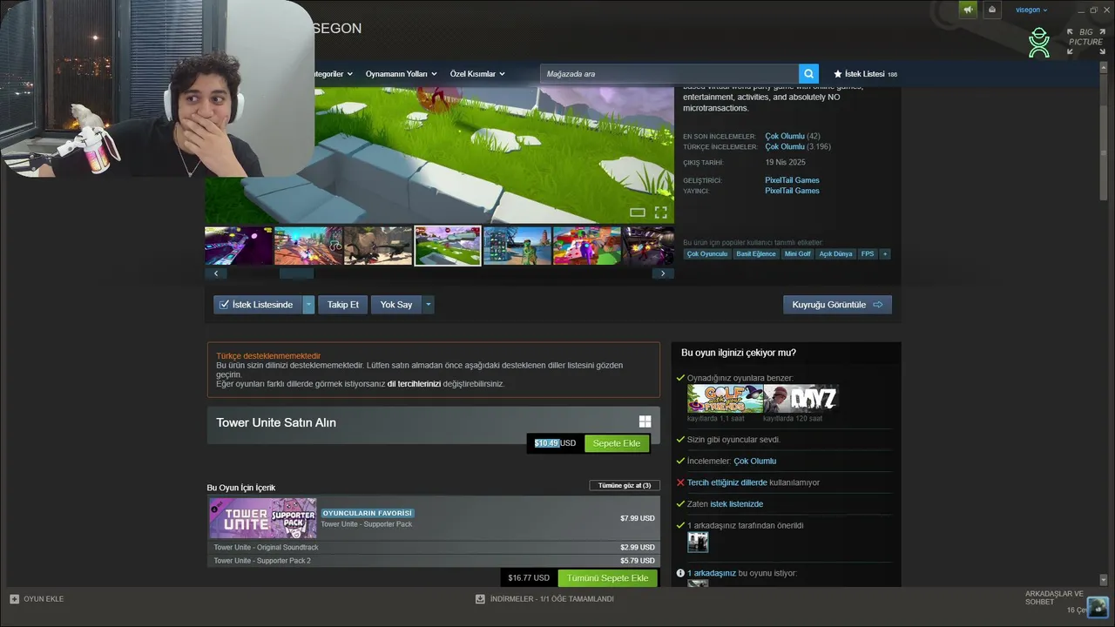Open Tower Unite - Original Soundtrack row
Viewport: 1115px width, 627px height.
point(434,548)
